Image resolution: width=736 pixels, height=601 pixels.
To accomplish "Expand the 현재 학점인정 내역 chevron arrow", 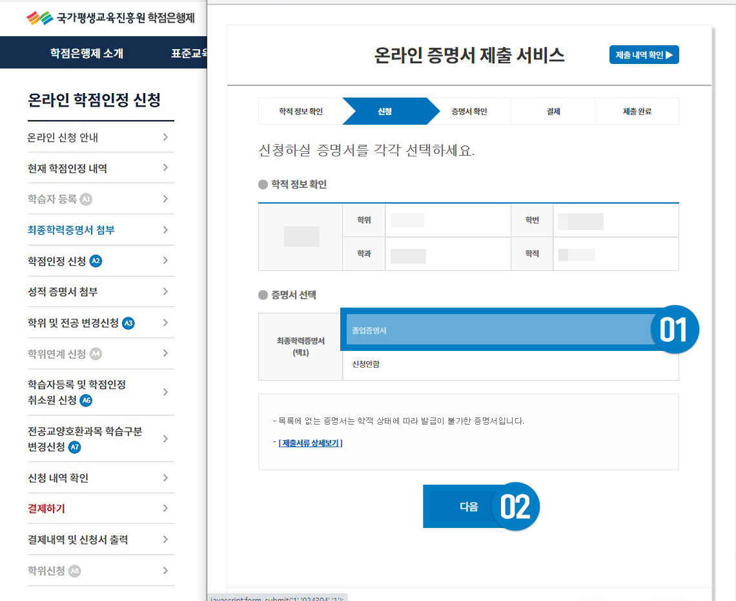I will (x=165, y=168).
